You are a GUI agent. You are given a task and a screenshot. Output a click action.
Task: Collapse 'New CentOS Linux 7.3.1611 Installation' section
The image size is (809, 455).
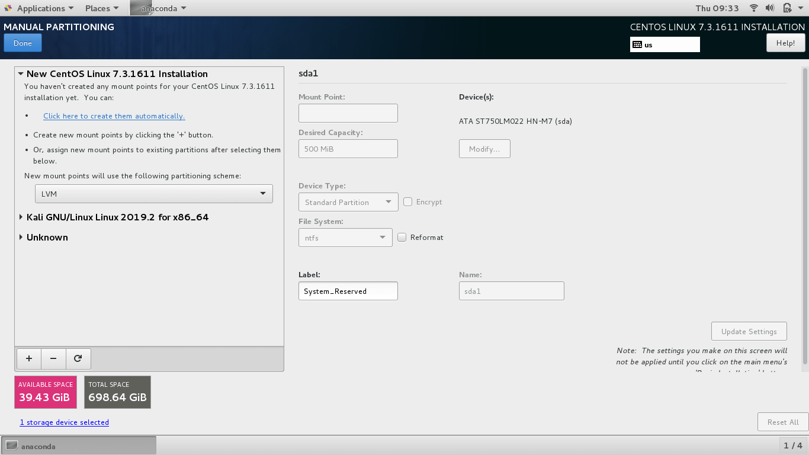point(21,74)
